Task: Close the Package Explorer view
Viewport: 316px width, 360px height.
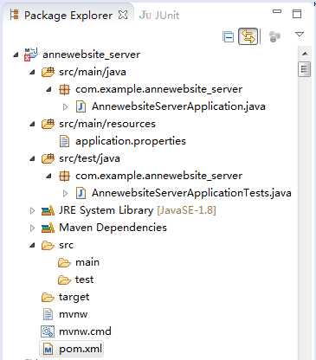Action: coord(123,15)
